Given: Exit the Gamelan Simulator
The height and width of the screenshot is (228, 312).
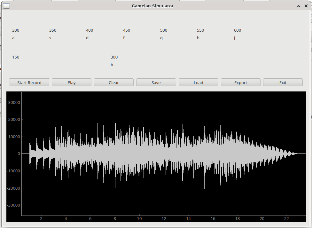Looking at the screenshot, I should pos(283,83).
